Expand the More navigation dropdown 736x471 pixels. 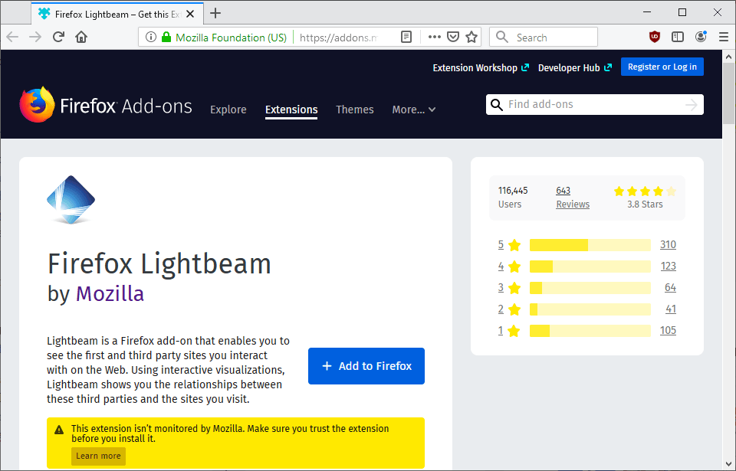tap(413, 110)
